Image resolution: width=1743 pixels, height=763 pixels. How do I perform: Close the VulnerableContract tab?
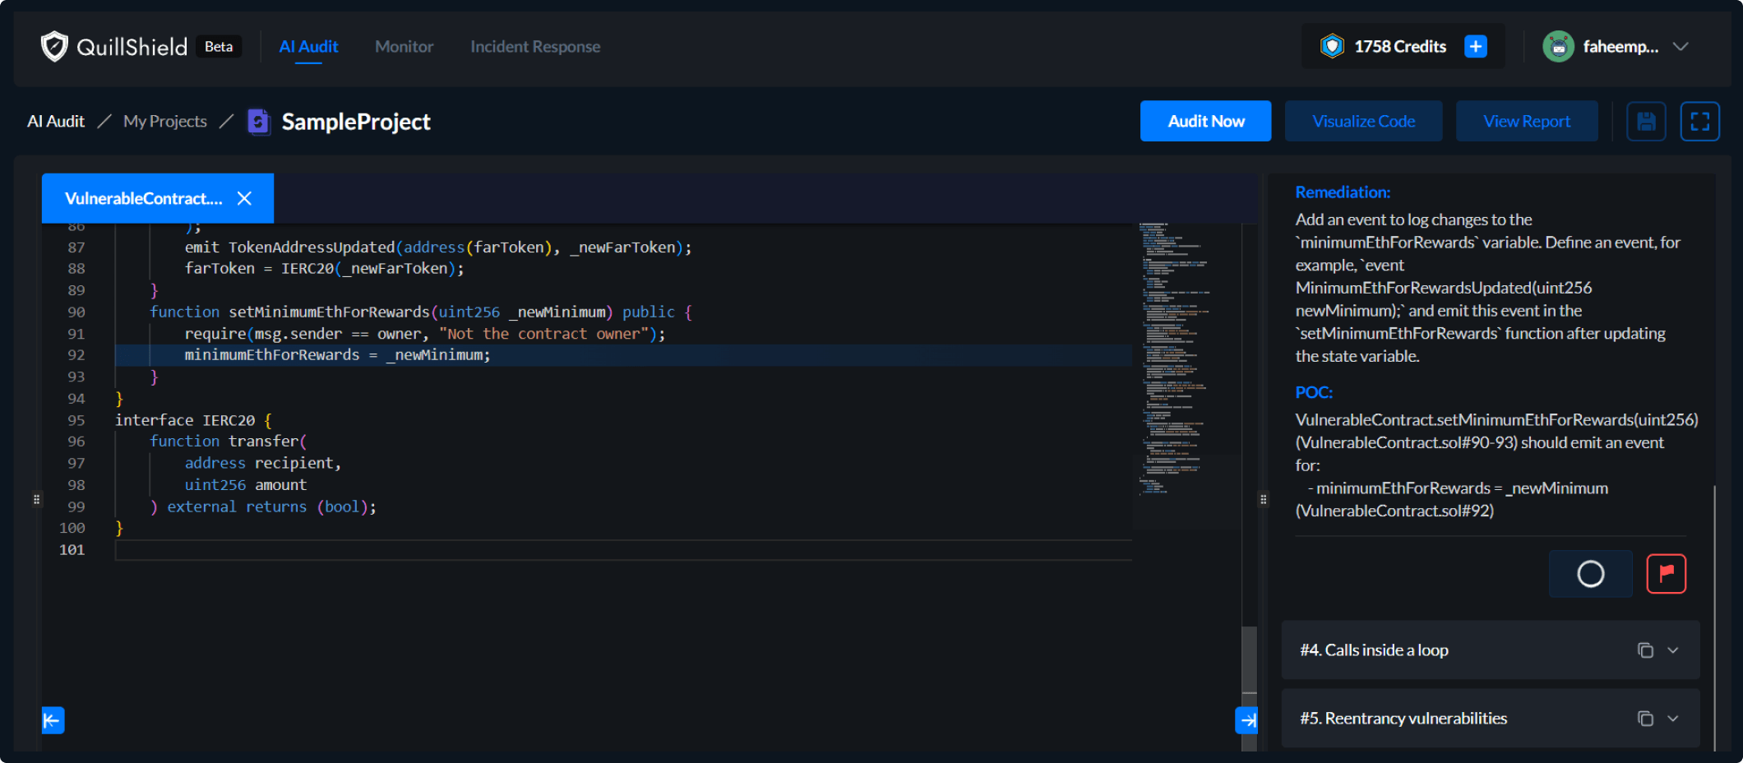point(244,198)
